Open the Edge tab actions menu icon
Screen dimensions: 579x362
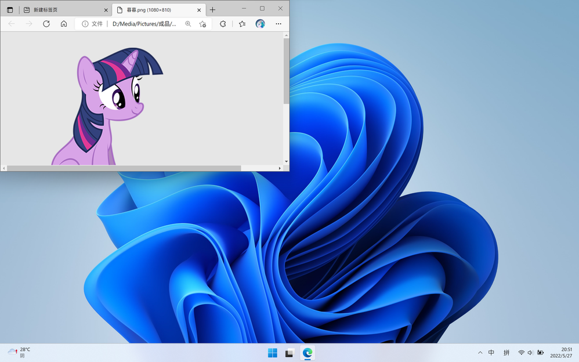point(10,10)
